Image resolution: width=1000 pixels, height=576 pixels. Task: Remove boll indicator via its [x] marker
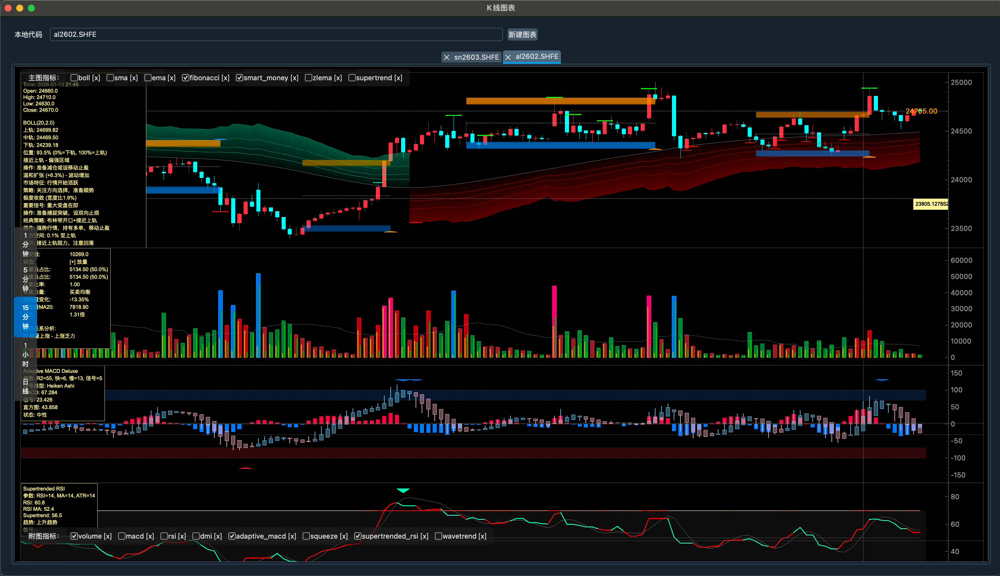(x=96, y=78)
